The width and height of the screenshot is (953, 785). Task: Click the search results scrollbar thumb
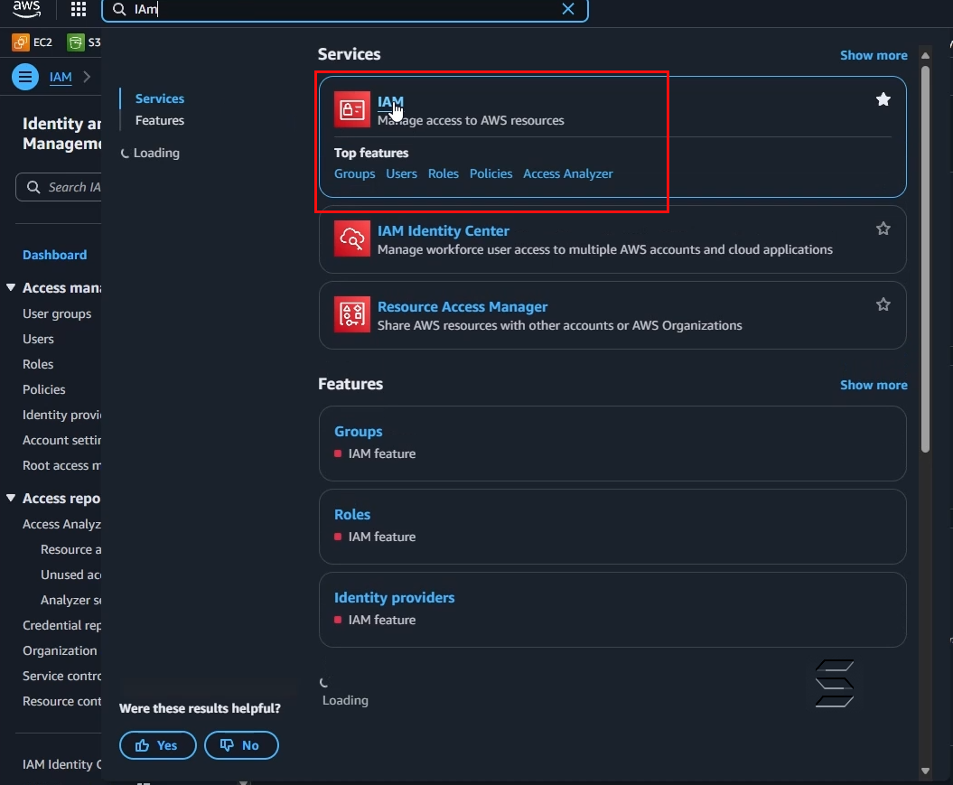click(x=925, y=259)
